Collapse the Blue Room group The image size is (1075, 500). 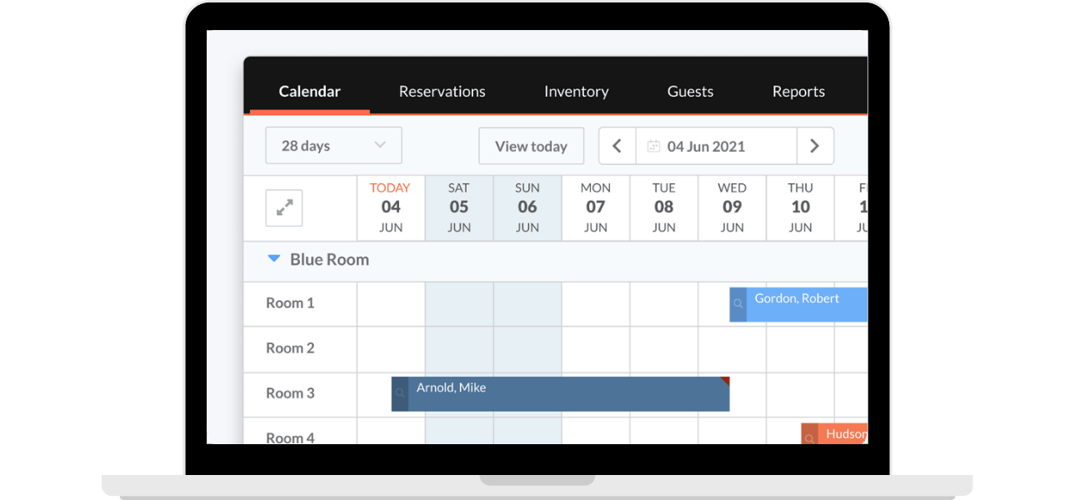tap(273, 259)
